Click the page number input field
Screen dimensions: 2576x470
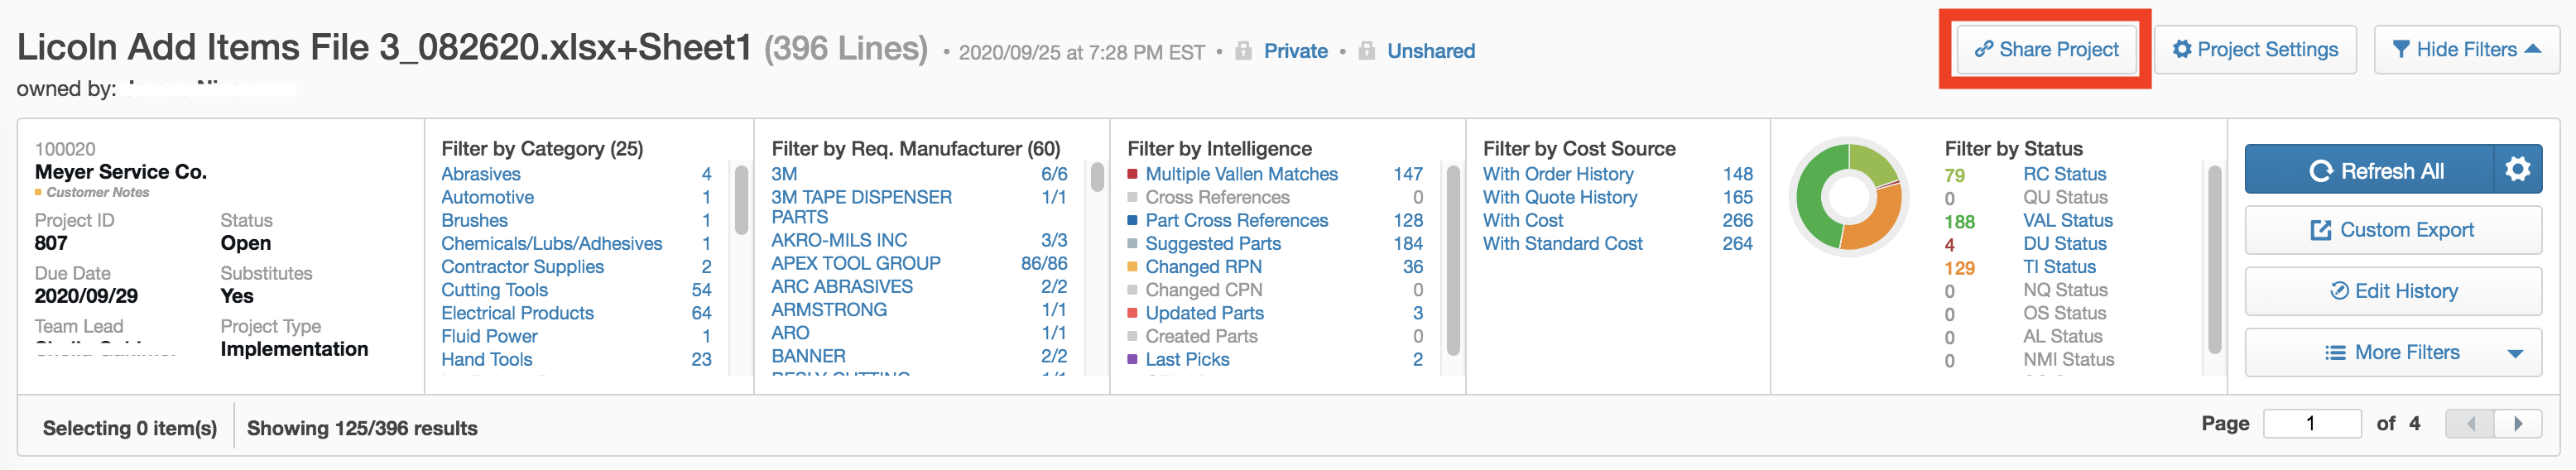coord(2311,424)
